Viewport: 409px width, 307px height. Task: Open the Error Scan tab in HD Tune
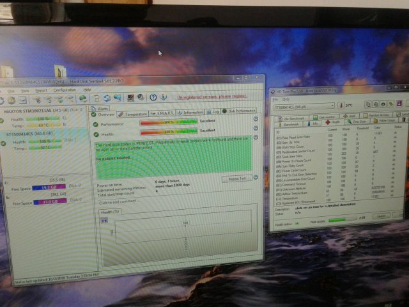tap(355, 121)
